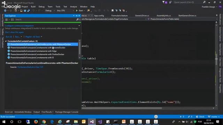Image resolution: width=223 pixels, height=125 pixels.
Task: Click the Save toolbar icon
Action: [25, 11]
